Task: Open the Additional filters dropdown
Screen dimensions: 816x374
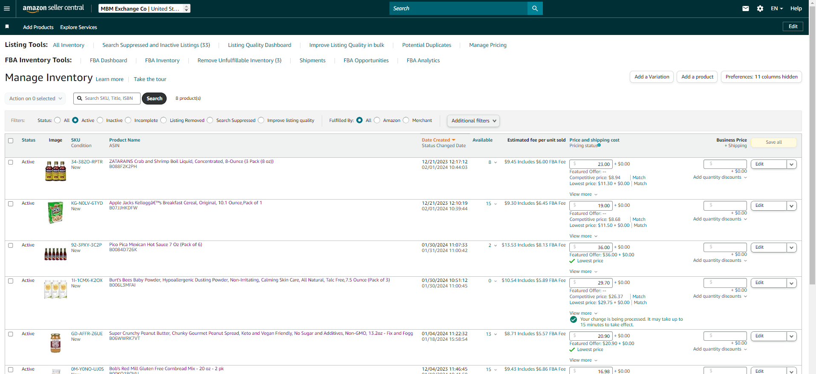Action: click(x=473, y=121)
